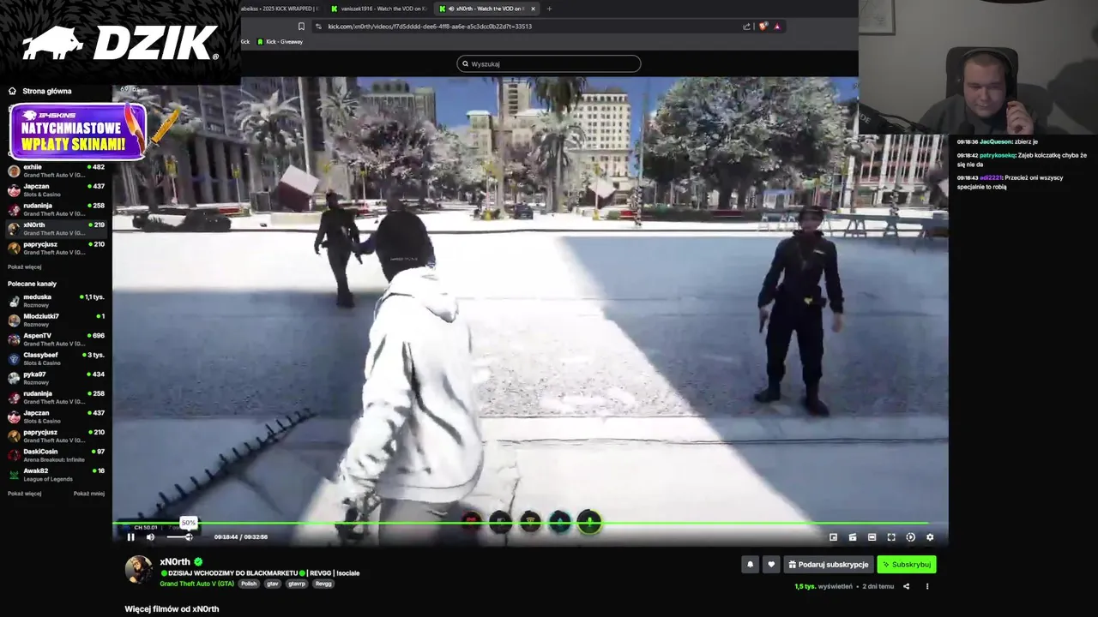Click the green Subskrybuj button

pyautogui.click(x=907, y=565)
